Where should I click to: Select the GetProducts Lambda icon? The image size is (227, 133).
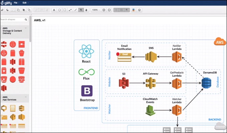[177, 83]
